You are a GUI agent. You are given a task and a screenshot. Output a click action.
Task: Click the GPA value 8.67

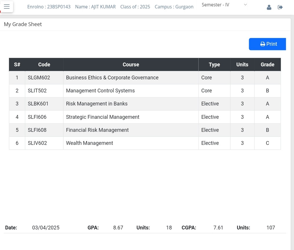pos(118,228)
